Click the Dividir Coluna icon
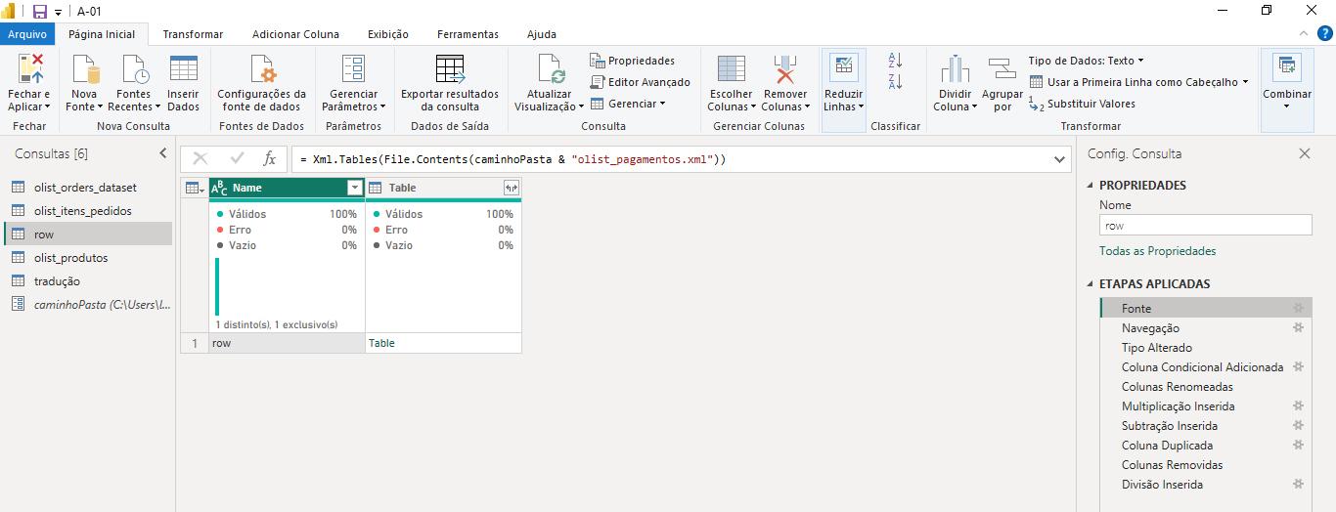The width and height of the screenshot is (1336, 512). coord(955,69)
